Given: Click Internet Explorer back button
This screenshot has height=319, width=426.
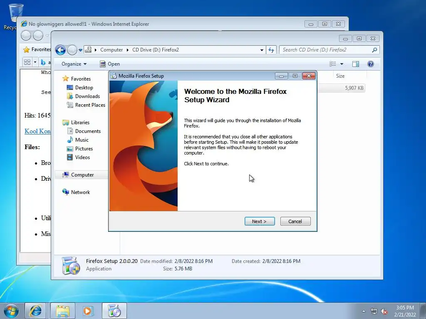Looking at the screenshot, I should coord(26,35).
